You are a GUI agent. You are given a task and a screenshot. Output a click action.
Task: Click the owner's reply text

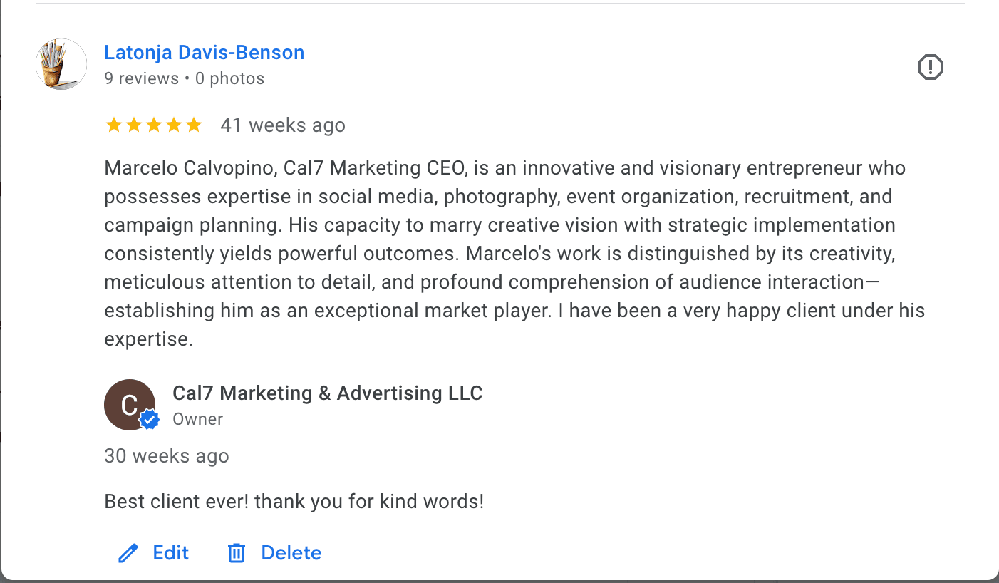(294, 501)
